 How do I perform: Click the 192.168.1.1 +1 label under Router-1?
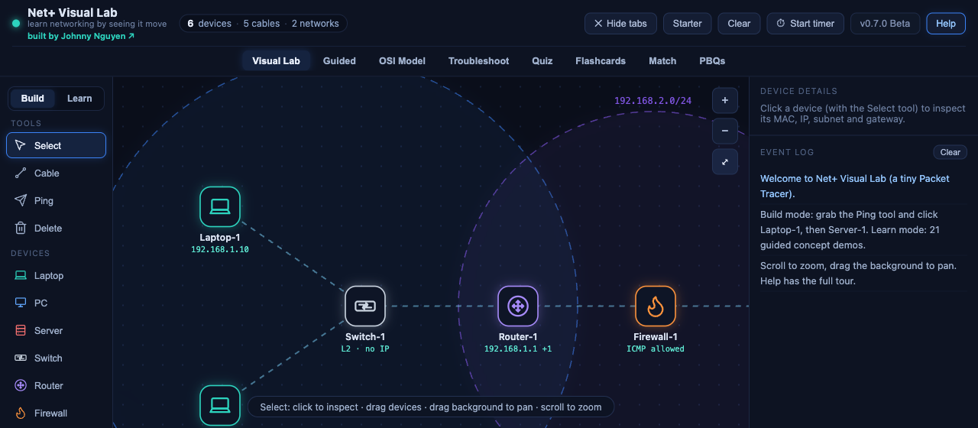(518, 349)
